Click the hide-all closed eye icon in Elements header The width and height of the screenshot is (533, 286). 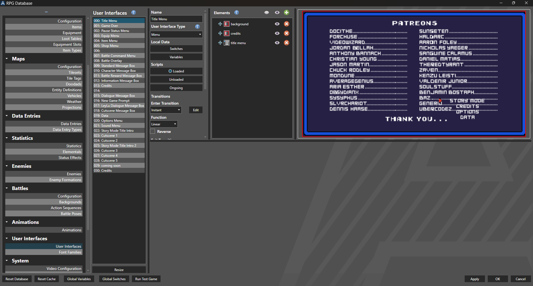point(266,12)
